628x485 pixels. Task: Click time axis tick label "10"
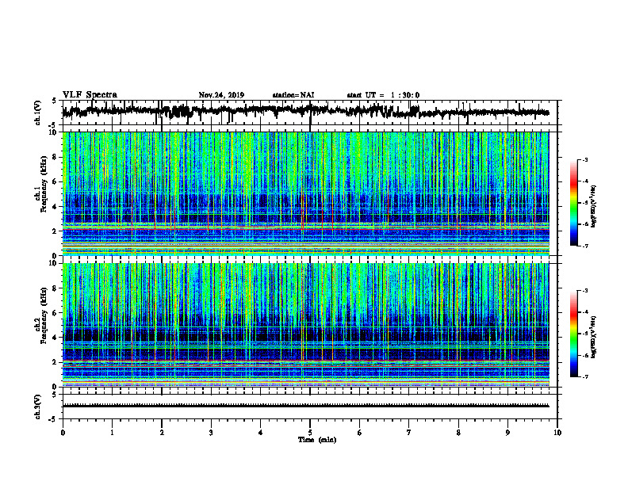pos(557,433)
